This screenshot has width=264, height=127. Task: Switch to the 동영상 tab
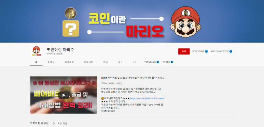tap(51, 62)
